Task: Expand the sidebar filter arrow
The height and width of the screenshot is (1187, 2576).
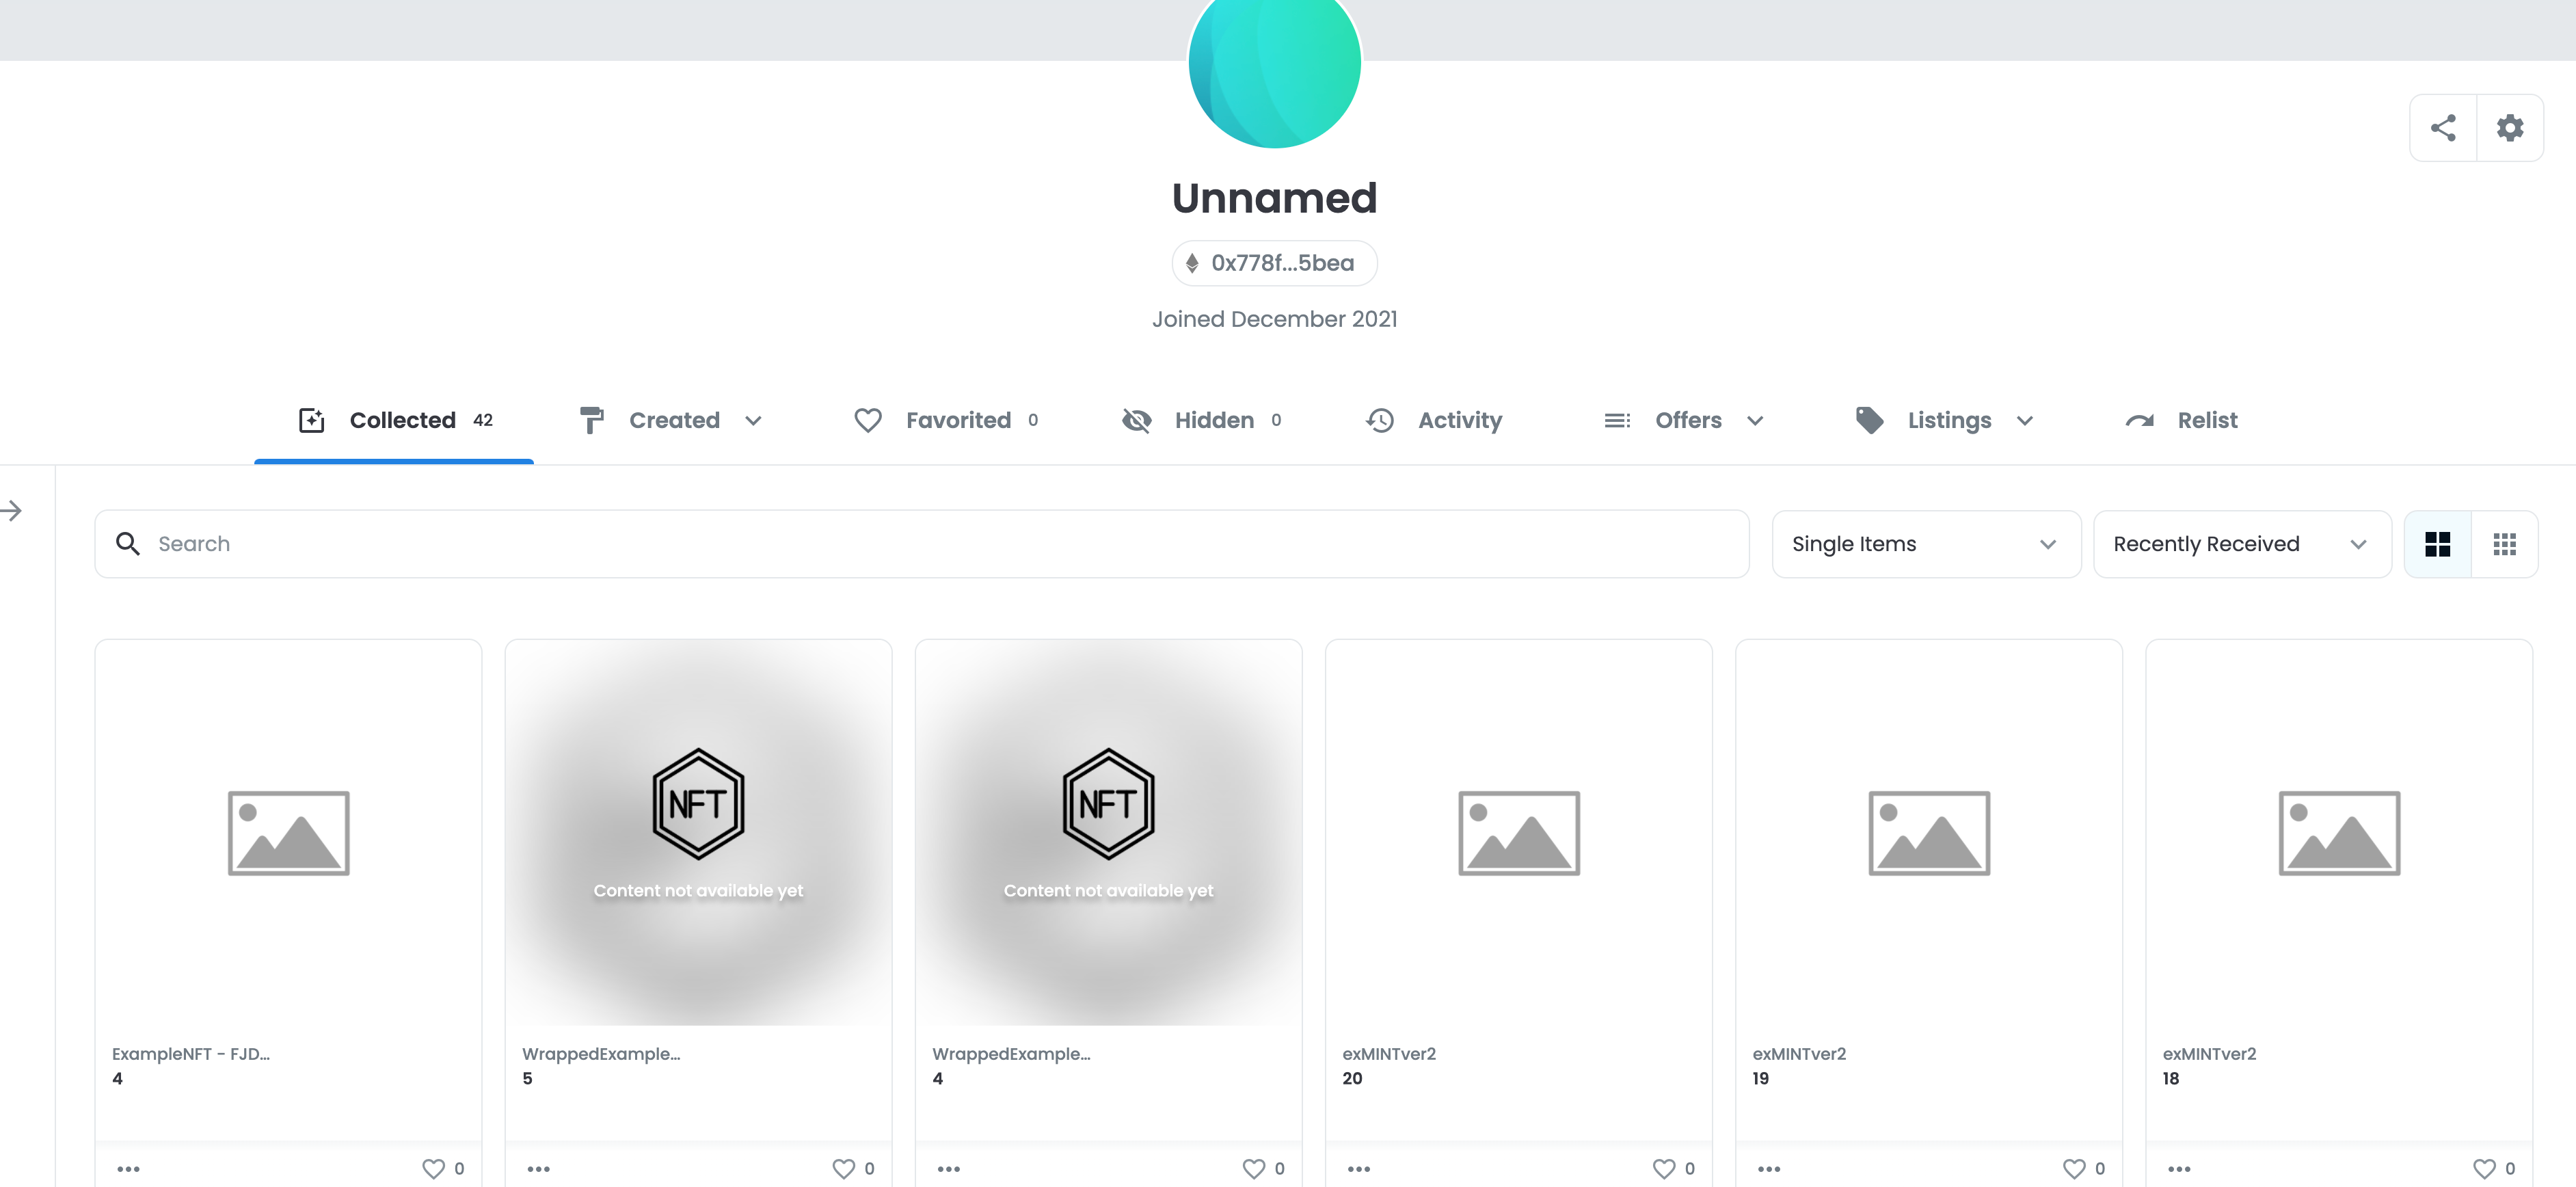Action: click(x=12, y=511)
